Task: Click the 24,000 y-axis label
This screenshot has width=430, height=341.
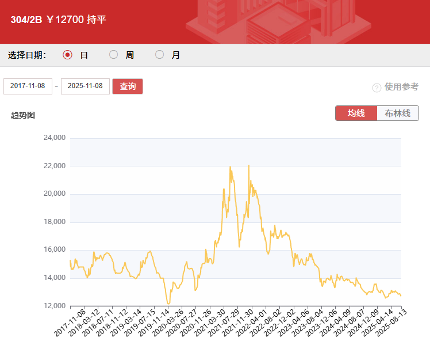Action: click(x=55, y=138)
